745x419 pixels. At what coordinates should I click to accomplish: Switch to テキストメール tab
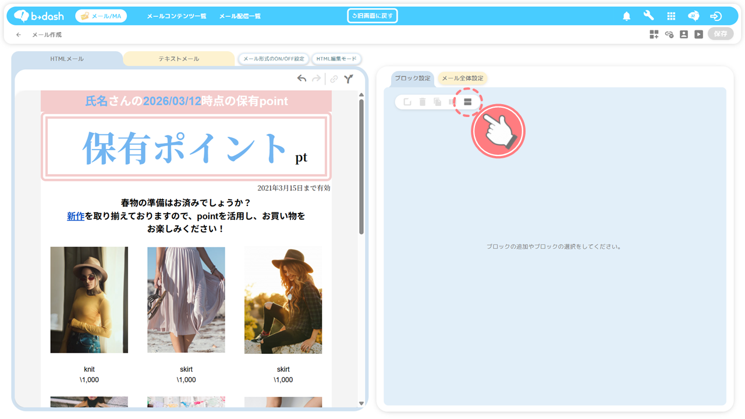pos(179,59)
